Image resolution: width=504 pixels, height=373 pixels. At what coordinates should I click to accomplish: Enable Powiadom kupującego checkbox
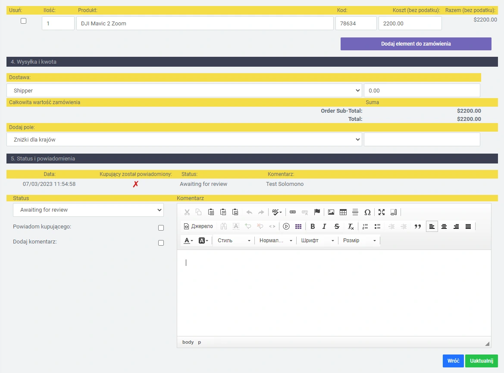[161, 228]
